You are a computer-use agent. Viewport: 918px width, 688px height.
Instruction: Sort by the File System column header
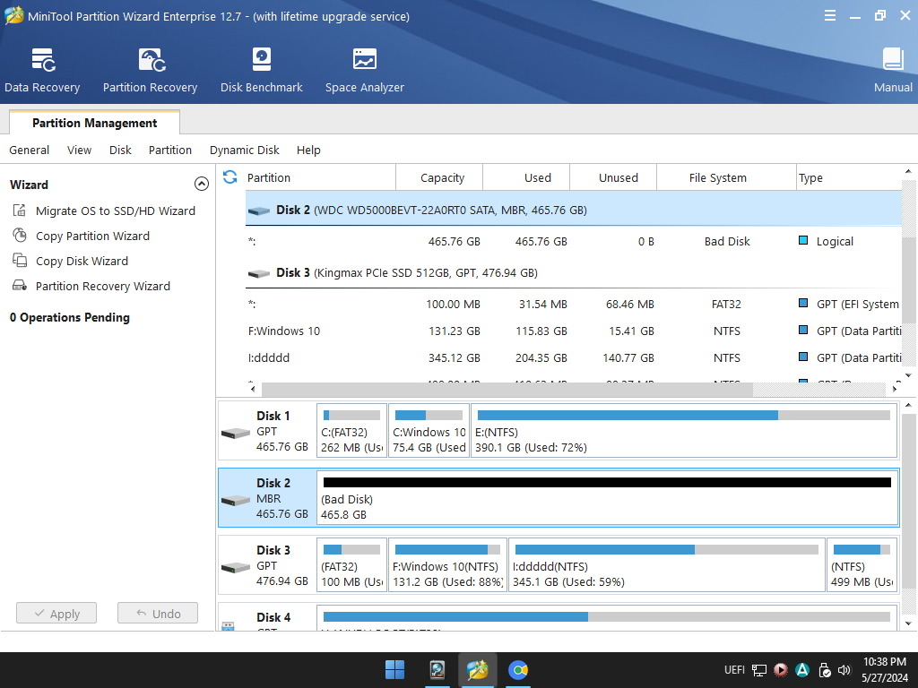click(x=726, y=177)
